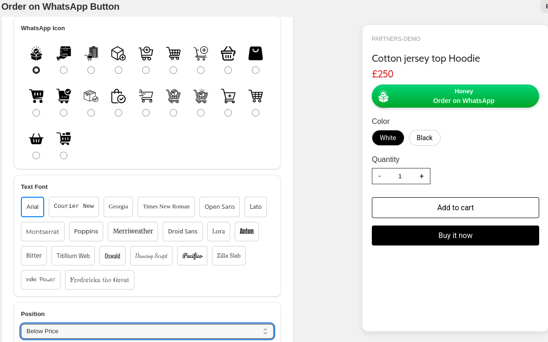Select the Open Sans font option
548x342 pixels.
pos(219,207)
